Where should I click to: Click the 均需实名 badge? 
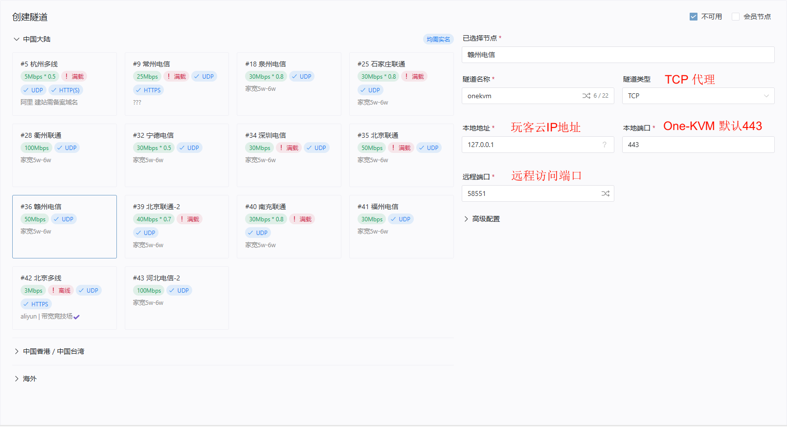[x=438, y=39]
